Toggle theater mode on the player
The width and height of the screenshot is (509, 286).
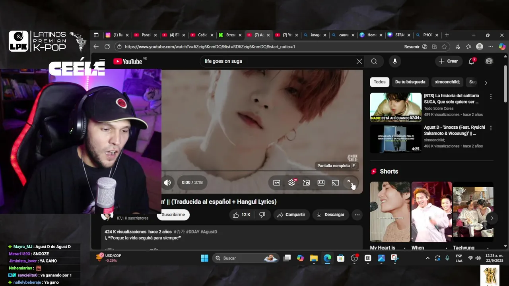pyautogui.click(x=321, y=183)
